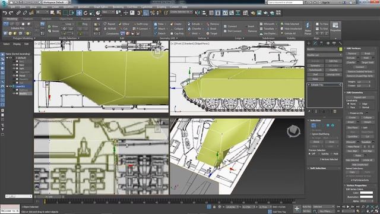Click the Vertex mode icon in Polygon Modeling
The width and height of the screenshot is (380, 214).
click(6, 24)
